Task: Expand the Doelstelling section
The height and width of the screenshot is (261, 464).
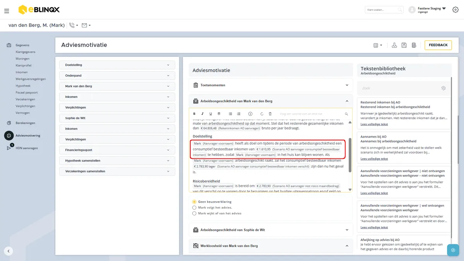Action: click(117, 65)
